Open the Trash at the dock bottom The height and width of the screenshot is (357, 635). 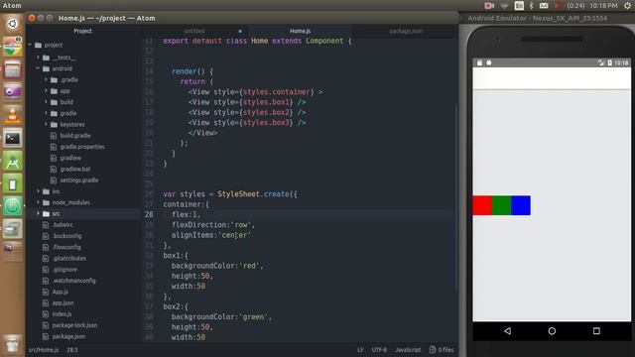point(12,343)
